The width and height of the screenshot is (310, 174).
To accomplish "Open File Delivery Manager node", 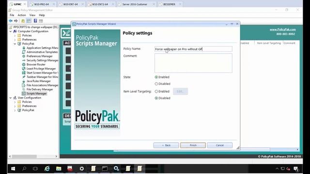I will pos(40,89).
